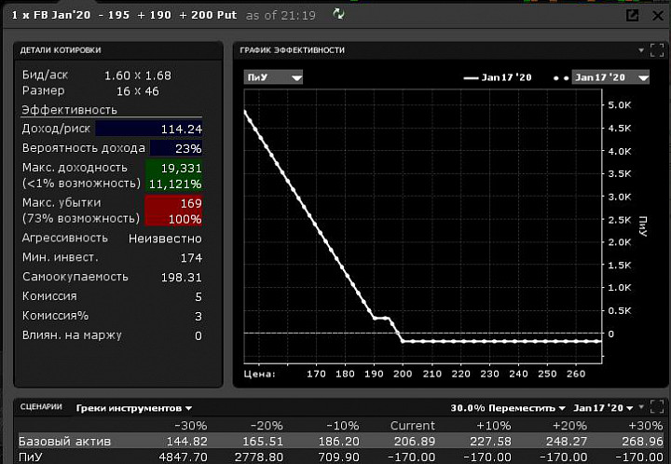Click the Мин. инвест. value 174
The width and height of the screenshot is (671, 464).
(191, 258)
